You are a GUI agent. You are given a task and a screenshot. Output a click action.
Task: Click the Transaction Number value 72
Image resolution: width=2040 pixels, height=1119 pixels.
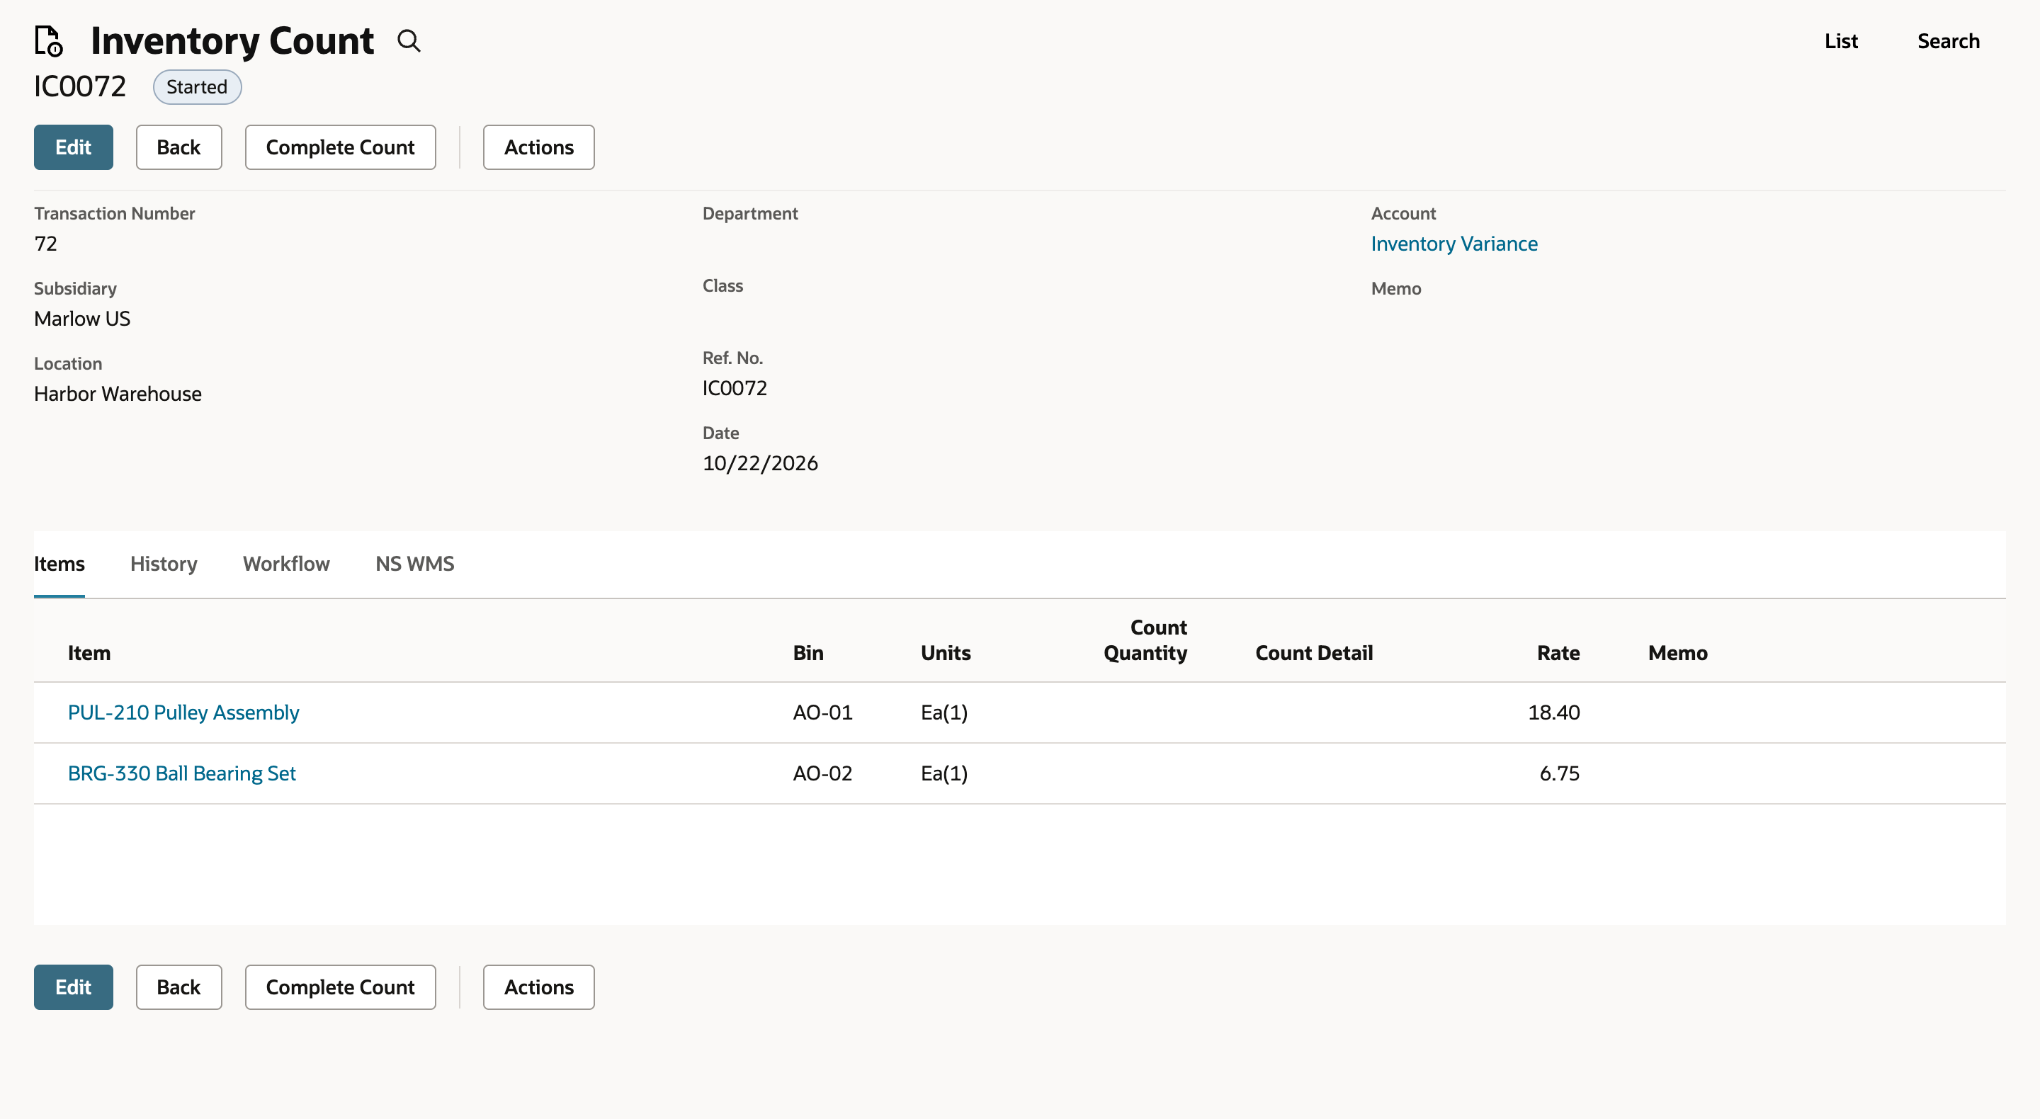pyautogui.click(x=46, y=244)
